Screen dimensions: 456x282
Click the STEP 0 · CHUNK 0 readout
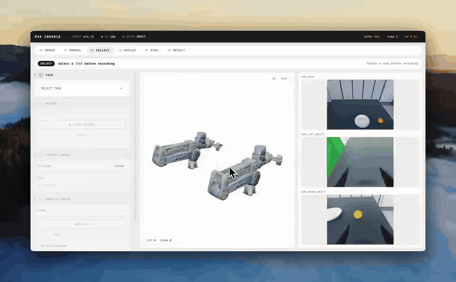tap(159, 240)
